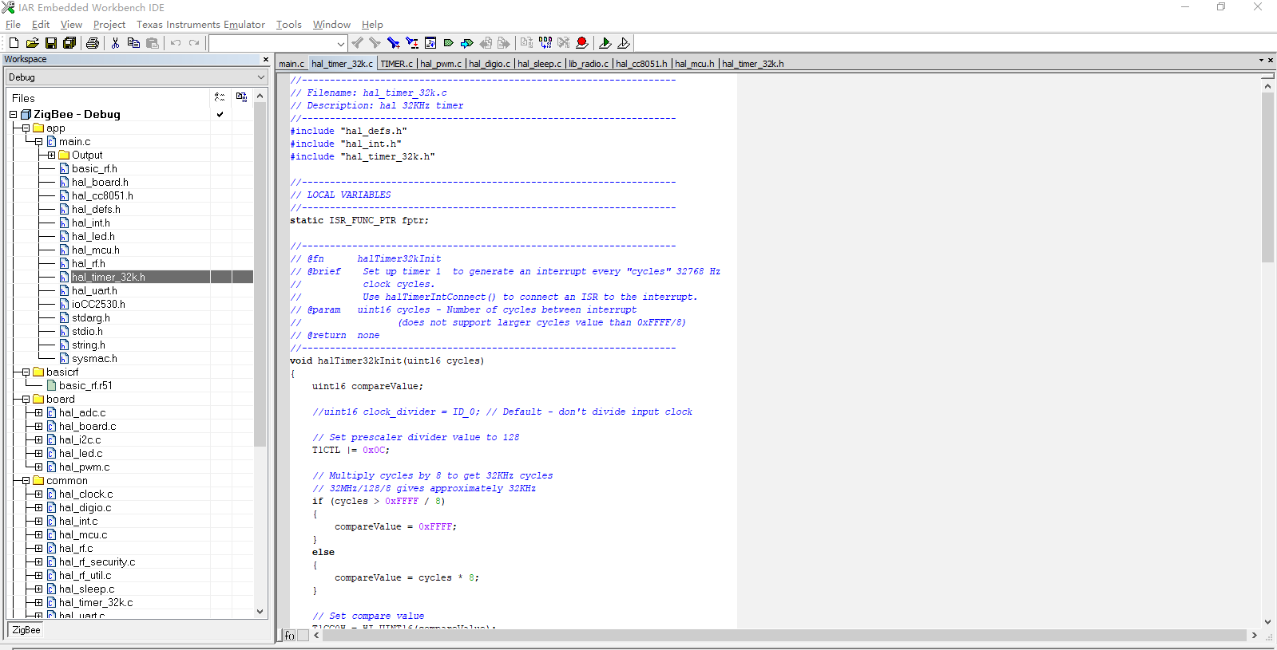Open the editor tab list dropdown arrow
Screen dimensions: 1277x650
coord(1261,60)
